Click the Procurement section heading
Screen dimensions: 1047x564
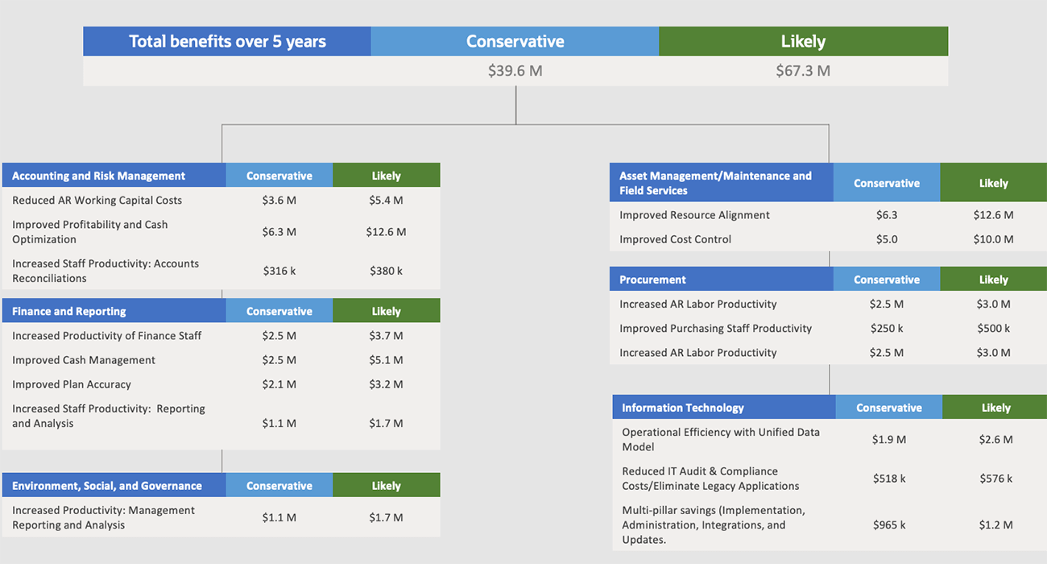(652, 280)
